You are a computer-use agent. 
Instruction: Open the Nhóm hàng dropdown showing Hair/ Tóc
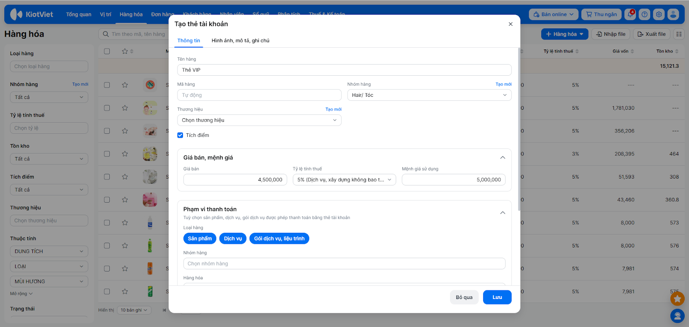[x=429, y=95]
